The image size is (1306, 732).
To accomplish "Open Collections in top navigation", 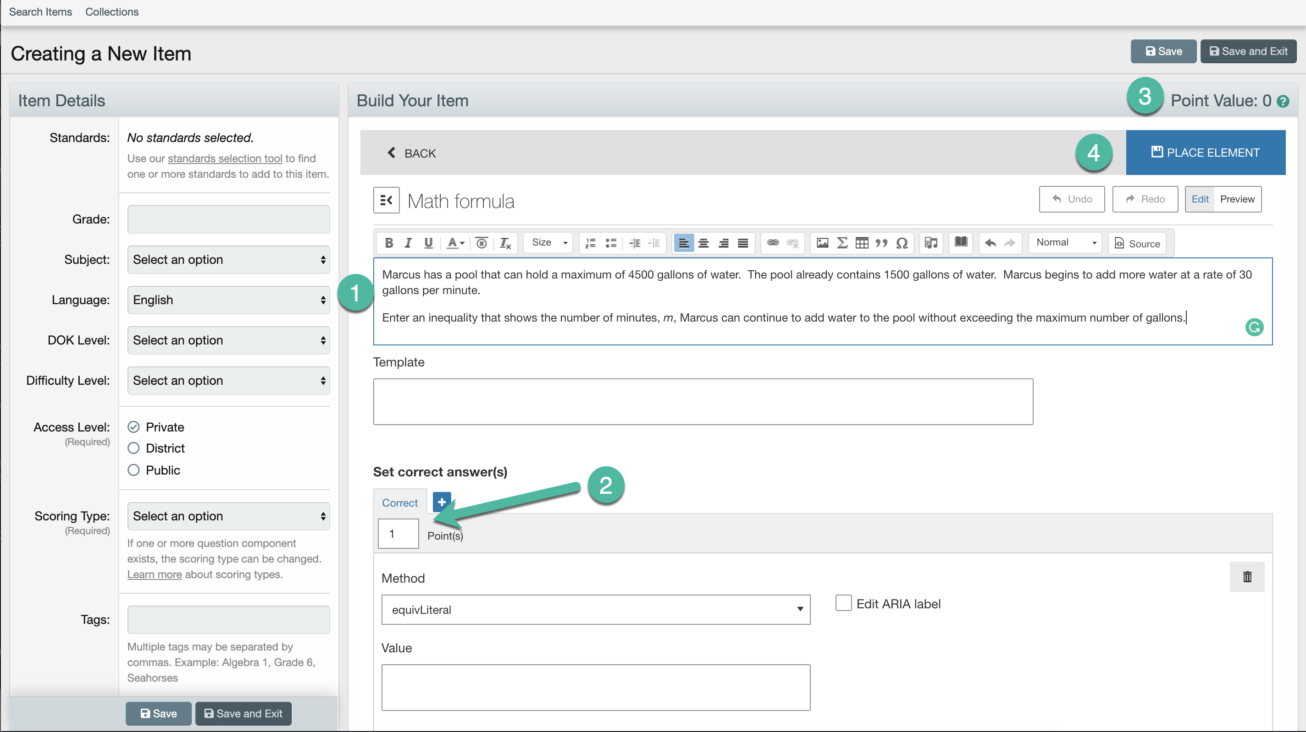I will tap(111, 11).
